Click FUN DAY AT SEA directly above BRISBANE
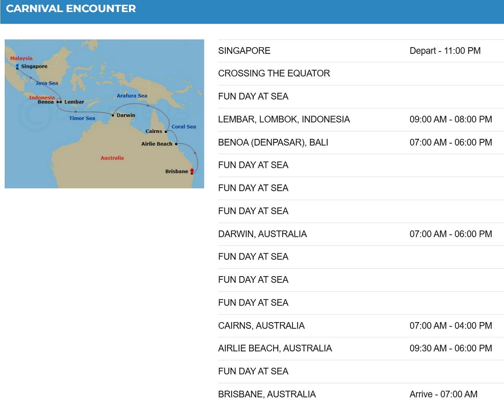This screenshot has height=404, width=504. pyautogui.click(x=253, y=371)
